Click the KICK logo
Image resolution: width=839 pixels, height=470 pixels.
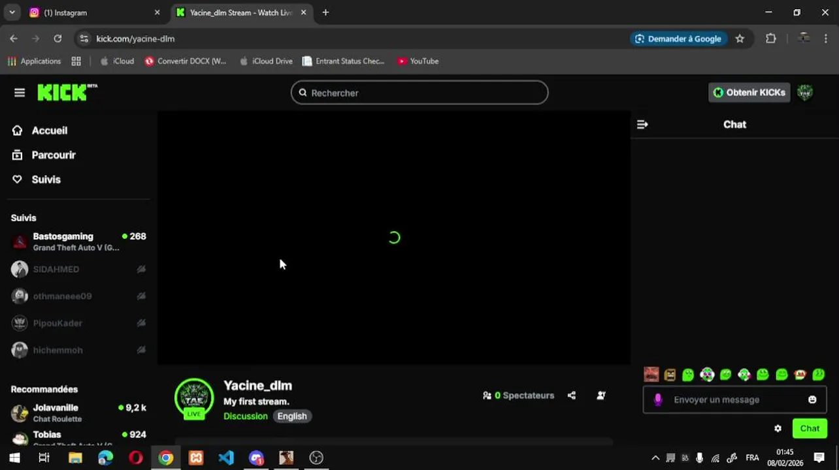tap(67, 93)
